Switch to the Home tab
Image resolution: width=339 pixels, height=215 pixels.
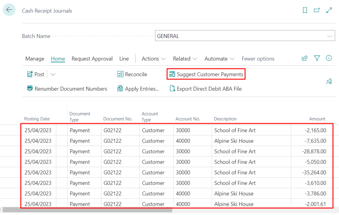click(58, 58)
